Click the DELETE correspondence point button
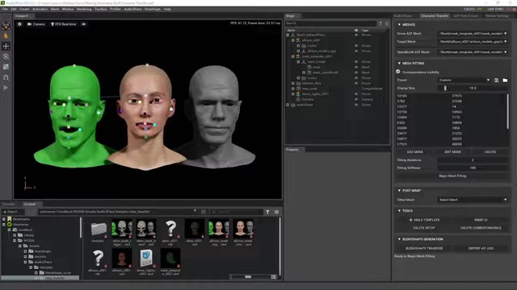Image resolution: width=517 pixels, height=290 pixels. click(x=490, y=152)
